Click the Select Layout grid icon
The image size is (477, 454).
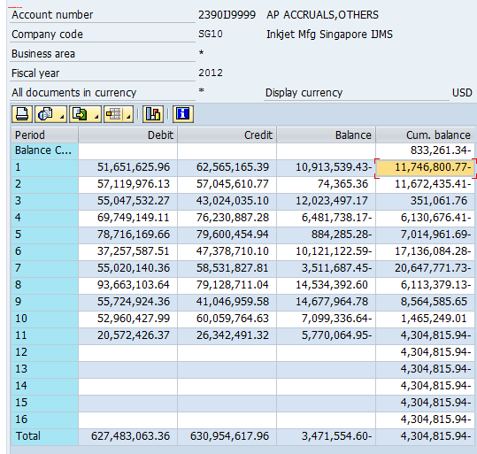tap(113, 114)
